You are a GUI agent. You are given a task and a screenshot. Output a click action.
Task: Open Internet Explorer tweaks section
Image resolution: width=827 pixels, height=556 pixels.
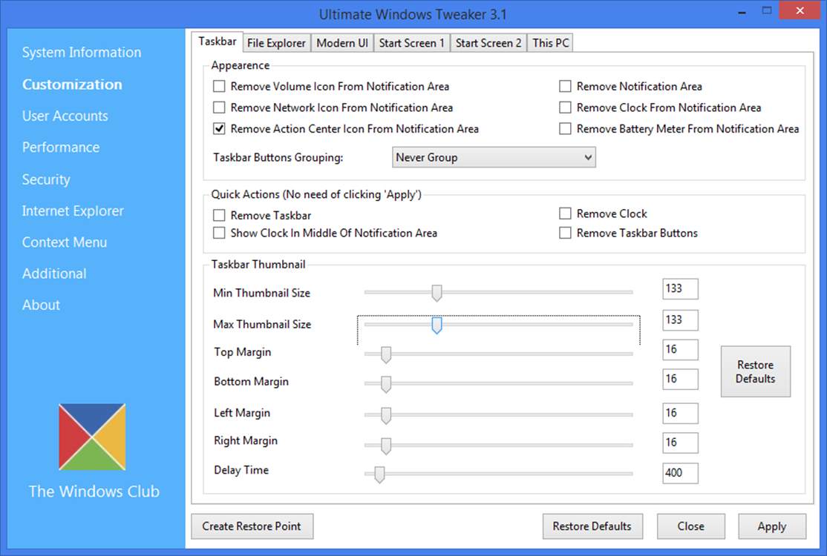pos(73,211)
